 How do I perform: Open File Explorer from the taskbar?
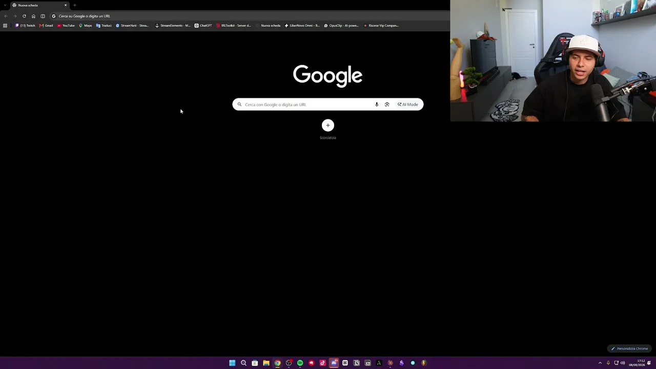pyautogui.click(x=266, y=363)
